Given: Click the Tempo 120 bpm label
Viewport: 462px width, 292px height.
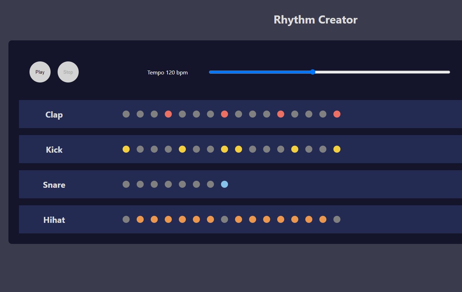Looking at the screenshot, I should 168,73.
